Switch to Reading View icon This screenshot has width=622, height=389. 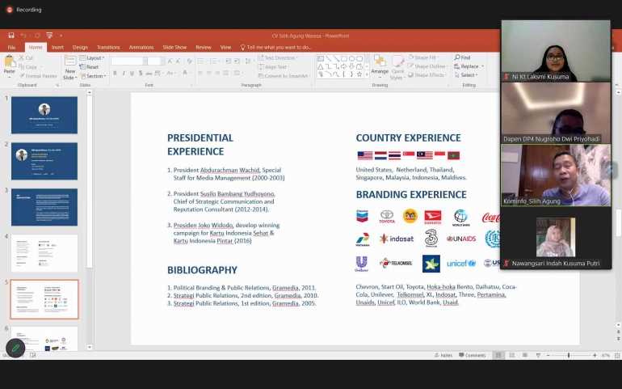click(x=525, y=355)
